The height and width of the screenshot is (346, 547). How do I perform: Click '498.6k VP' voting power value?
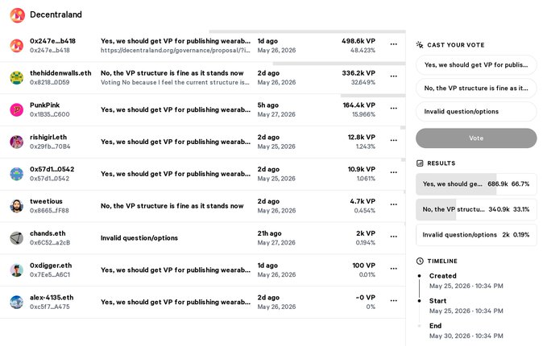click(x=358, y=41)
